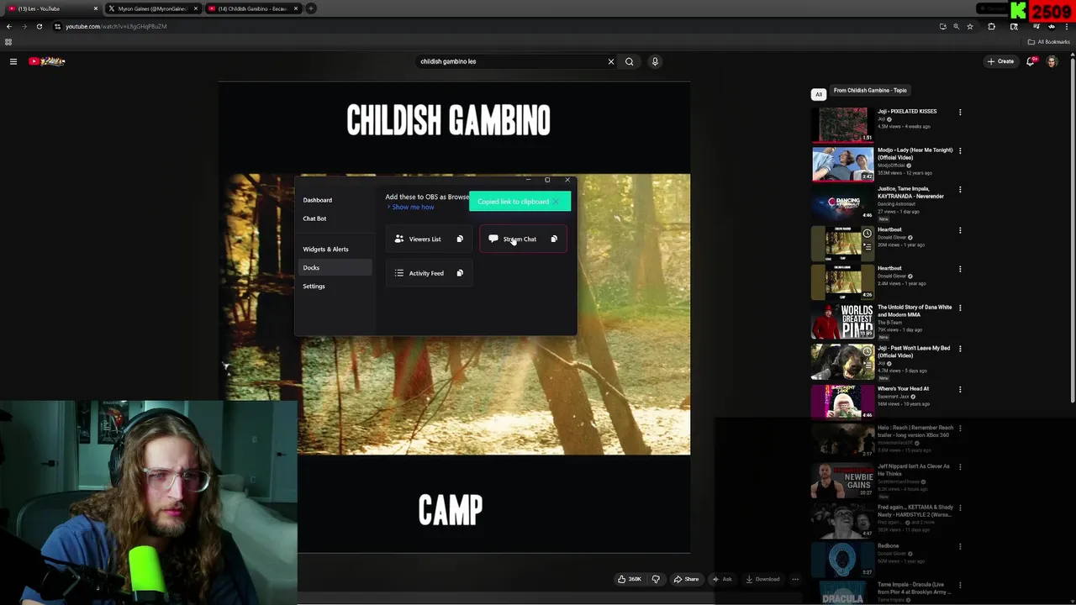
Task: Open the YouTube hamburger guide menu
Action: pyautogui.click(x=13, y=61)
